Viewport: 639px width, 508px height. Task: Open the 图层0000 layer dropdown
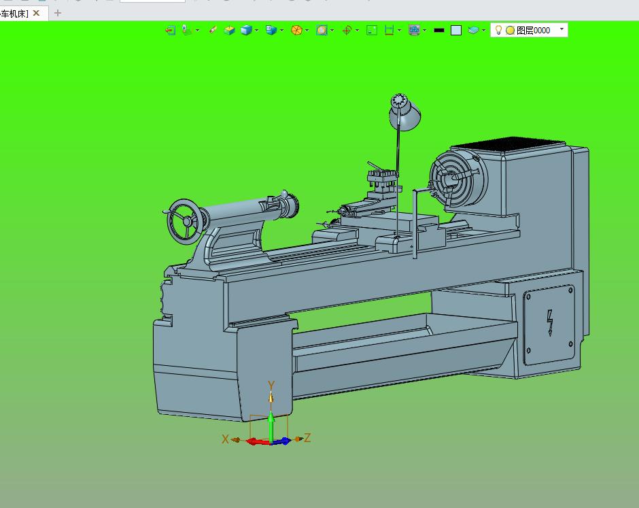tap(562, 29)
